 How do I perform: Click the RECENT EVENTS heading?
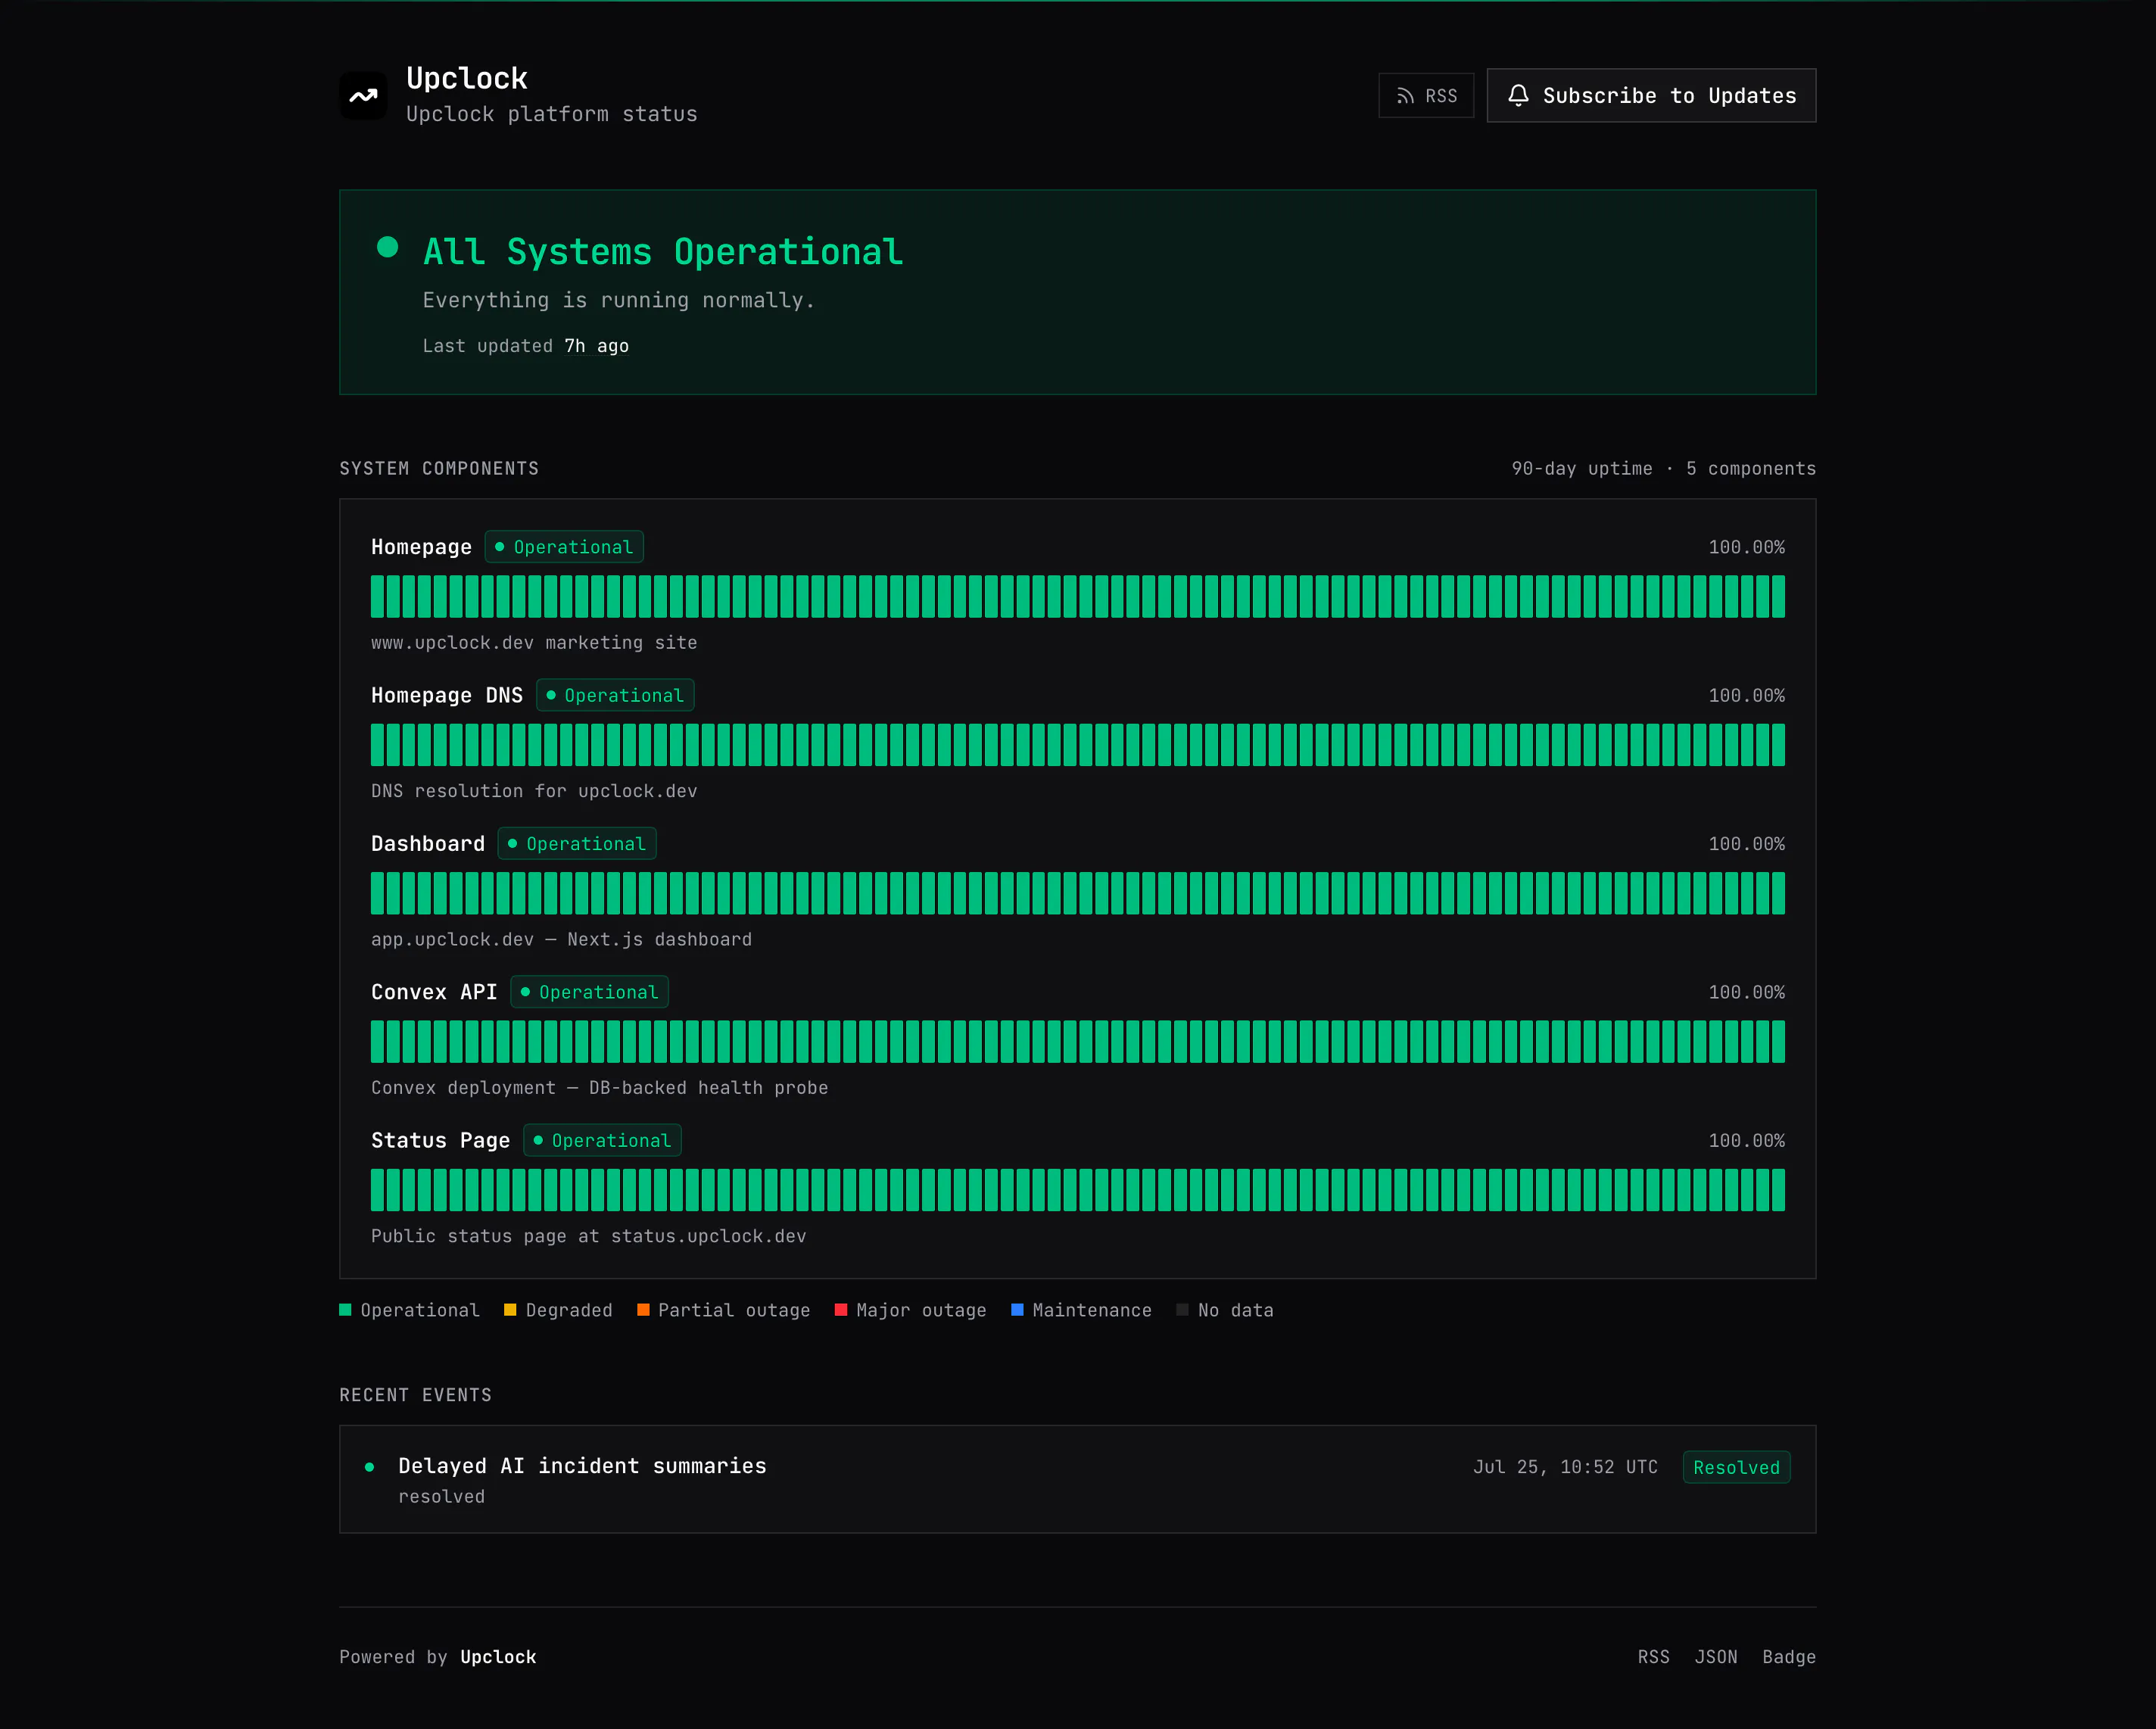[x=415, y=1395]
